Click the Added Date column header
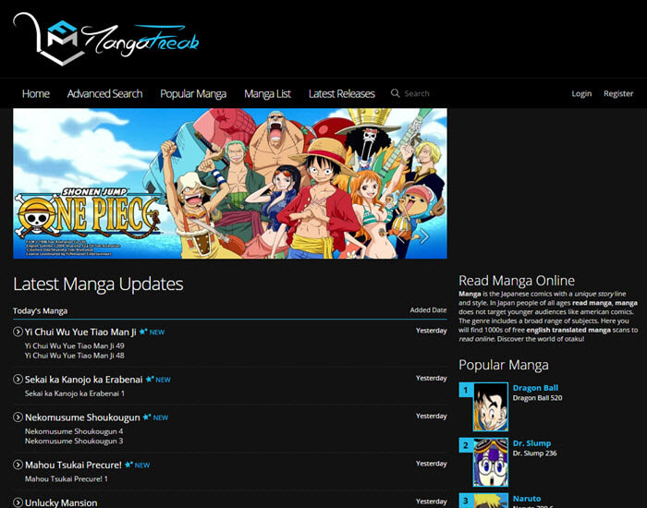This screenshot has height=508, width=647. [428, 310]
